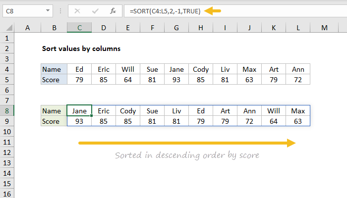Select the cell 'Art' in row 8
Screen dimensions: 347x198
pyautogui.click(x=225, y=111)
